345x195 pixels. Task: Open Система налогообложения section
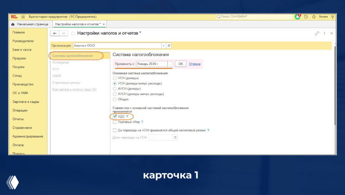coord(80,56)
